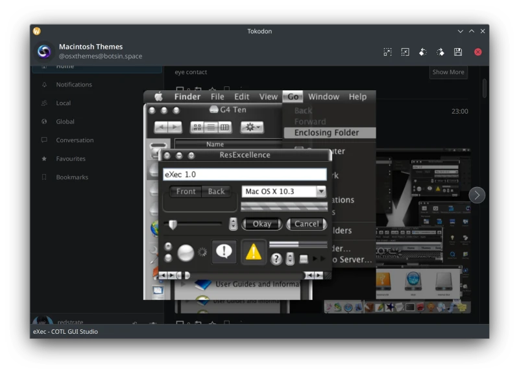Click the Favourites star icon

click(44, 158)
